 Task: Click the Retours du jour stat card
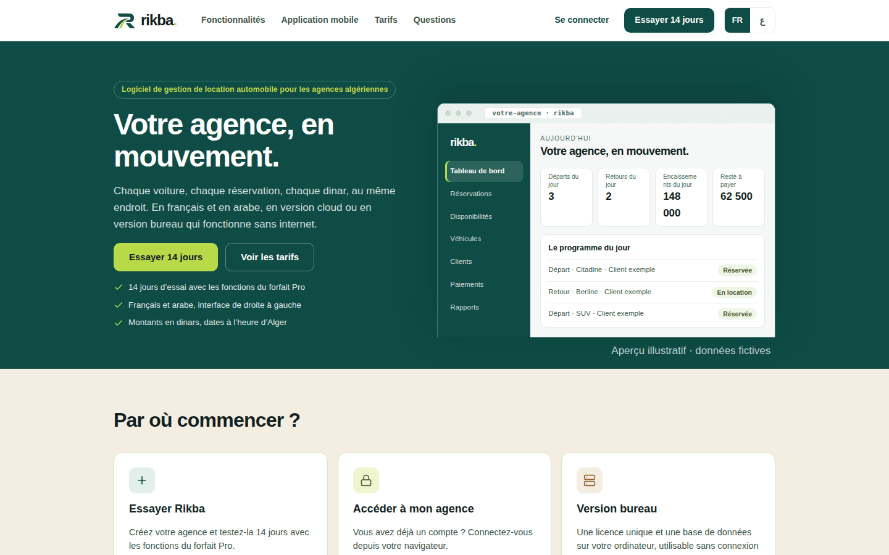(624, 197)
